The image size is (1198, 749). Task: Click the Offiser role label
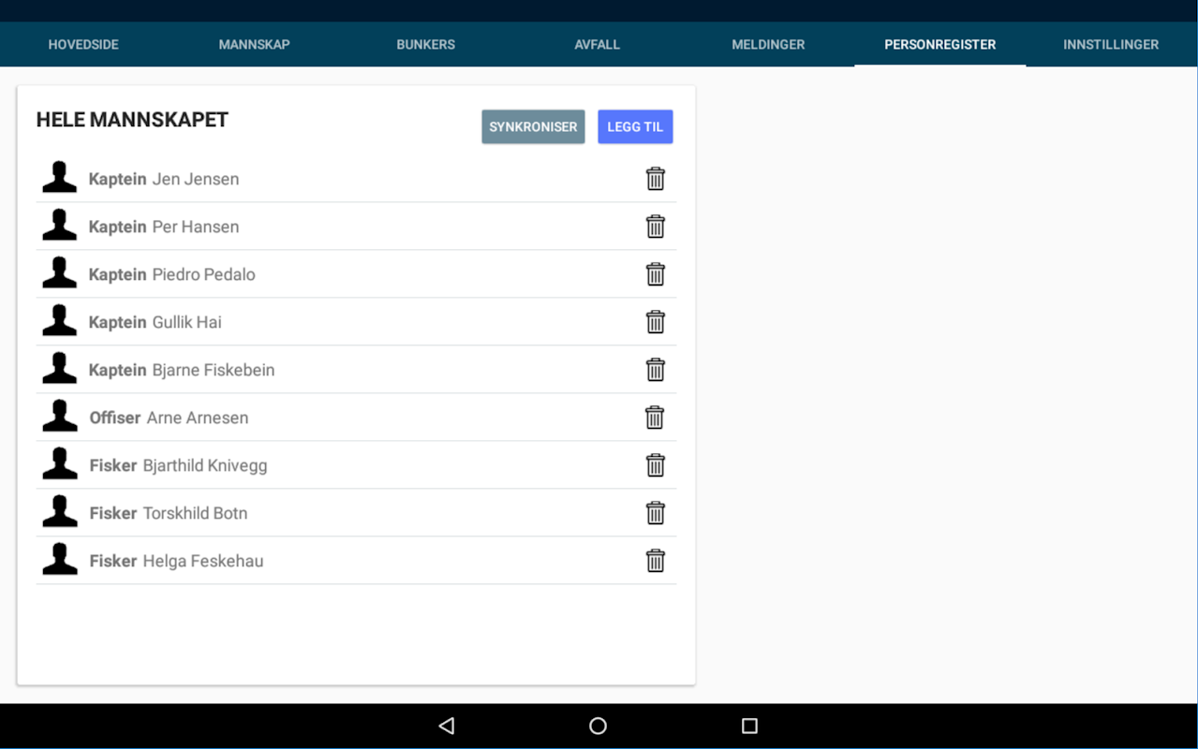(x=115, y=418)
